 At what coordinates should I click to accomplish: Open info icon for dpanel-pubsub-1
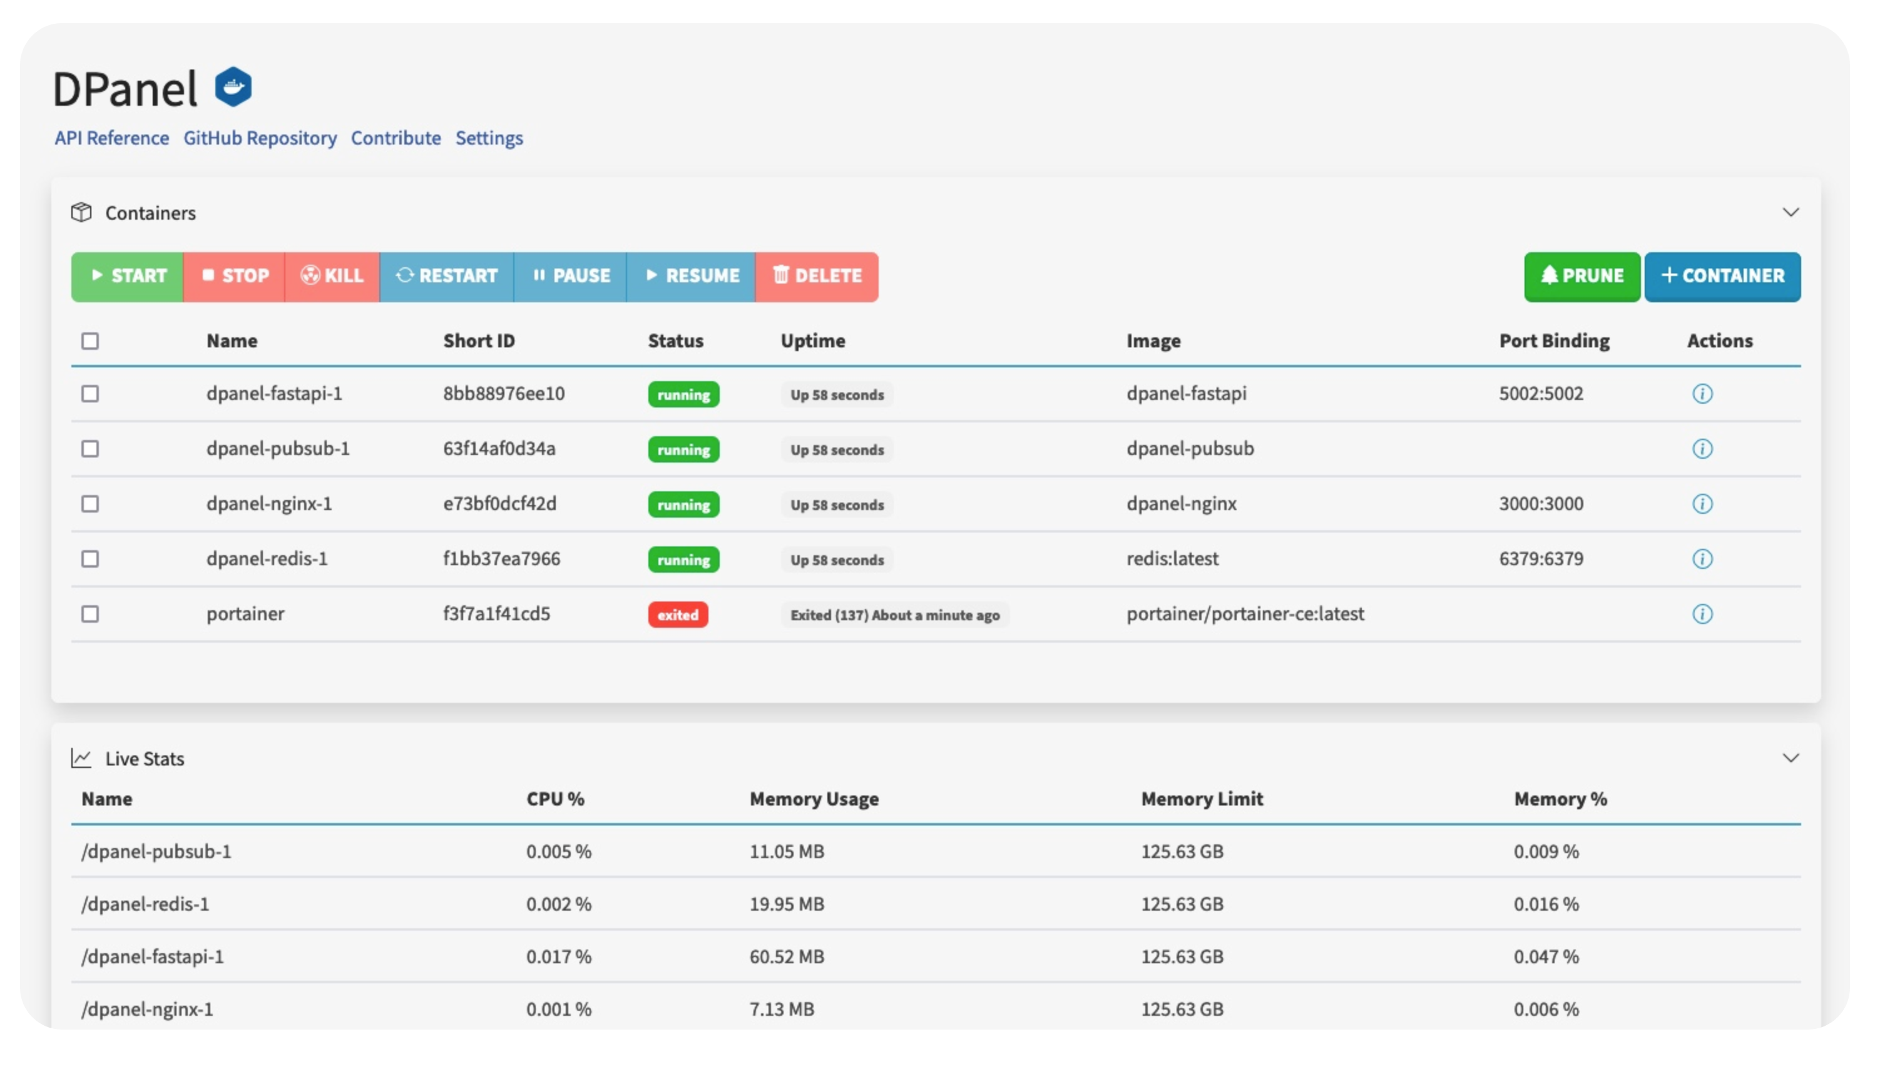1702,449
